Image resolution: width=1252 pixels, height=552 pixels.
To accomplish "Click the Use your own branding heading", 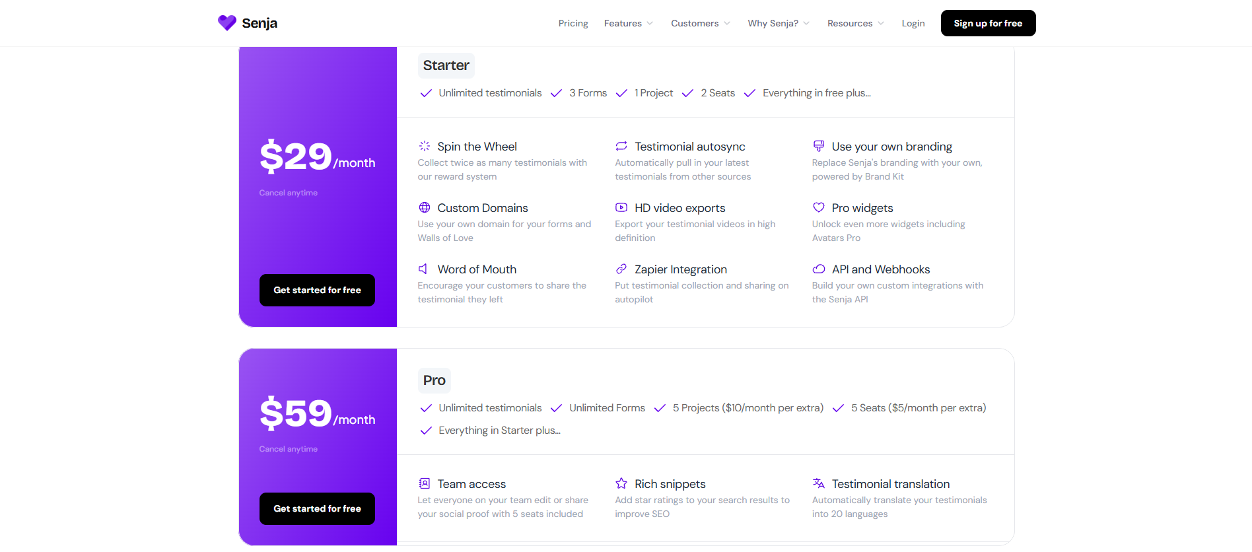I will [892, 147].
